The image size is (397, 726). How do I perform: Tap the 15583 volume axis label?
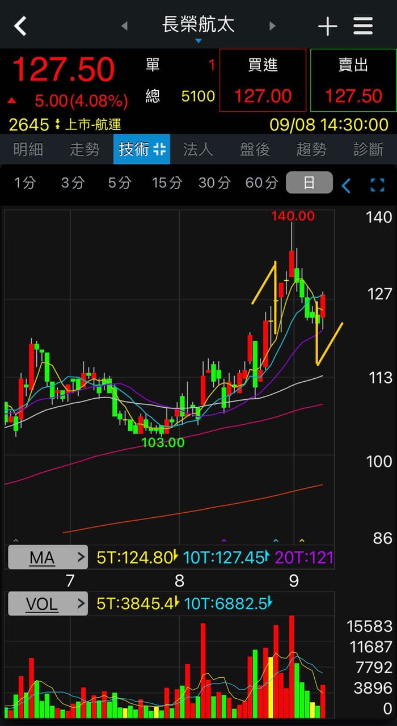tap(370, 626)
